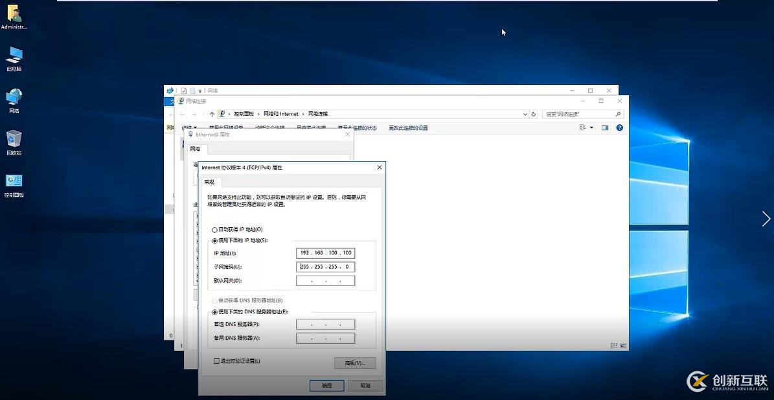Viewport: 774px width, 400px height.
Task: Click 确定 in the IPv4 properties dialog
Action: [327, 386]
